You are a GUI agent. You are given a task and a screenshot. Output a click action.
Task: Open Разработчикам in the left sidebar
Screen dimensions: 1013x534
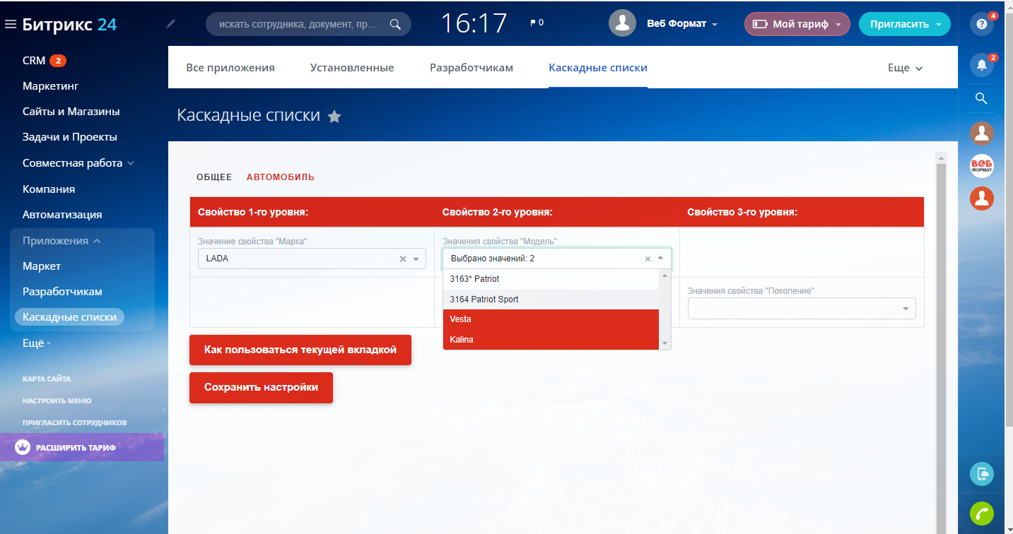tap(62, 292)
